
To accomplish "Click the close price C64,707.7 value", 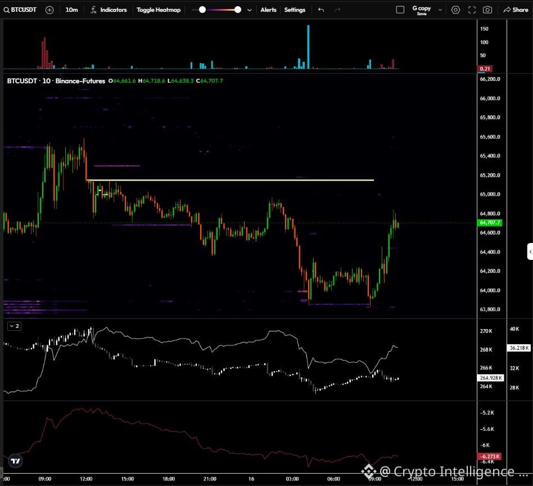I will pyautogui.click(x=210, y=81).
